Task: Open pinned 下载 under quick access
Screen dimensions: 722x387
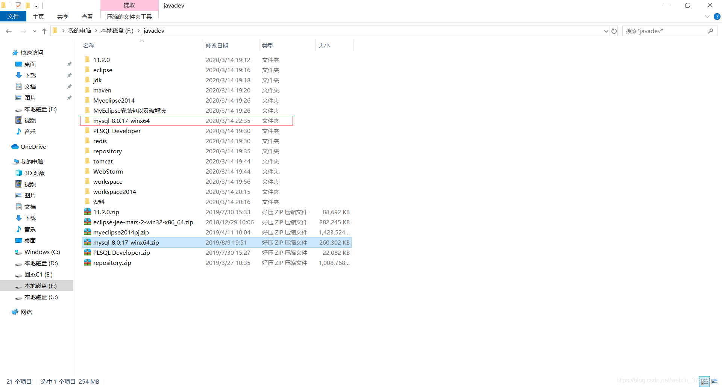Action: (30, 75)
